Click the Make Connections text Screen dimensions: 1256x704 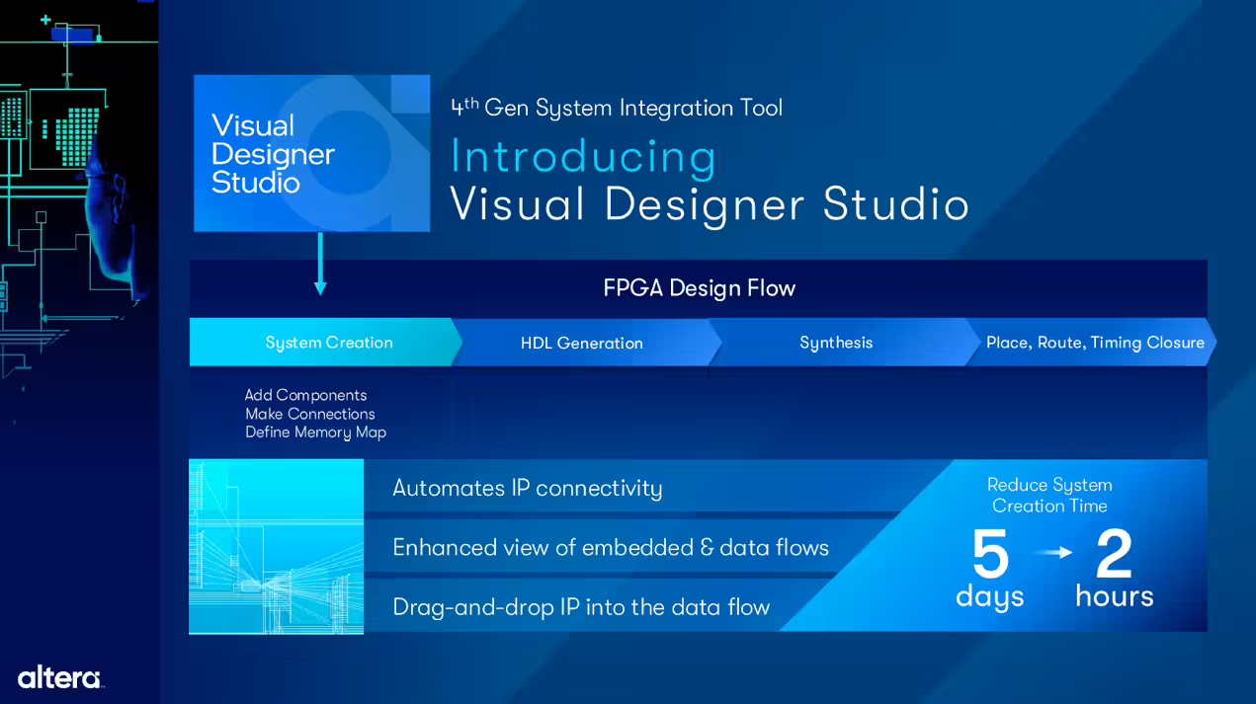click(310, 414)
